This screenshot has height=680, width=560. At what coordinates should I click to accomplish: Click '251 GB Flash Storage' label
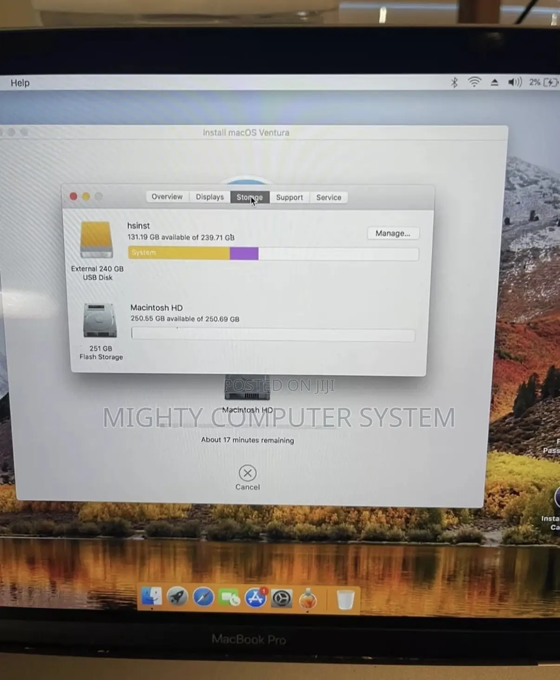click(x=101, y=353)
